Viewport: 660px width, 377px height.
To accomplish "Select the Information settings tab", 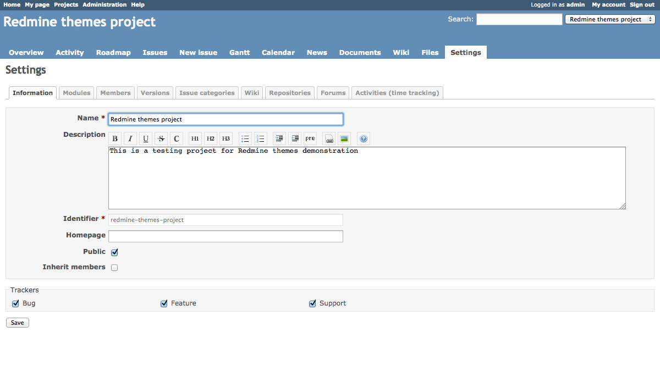I will point(32,93).
